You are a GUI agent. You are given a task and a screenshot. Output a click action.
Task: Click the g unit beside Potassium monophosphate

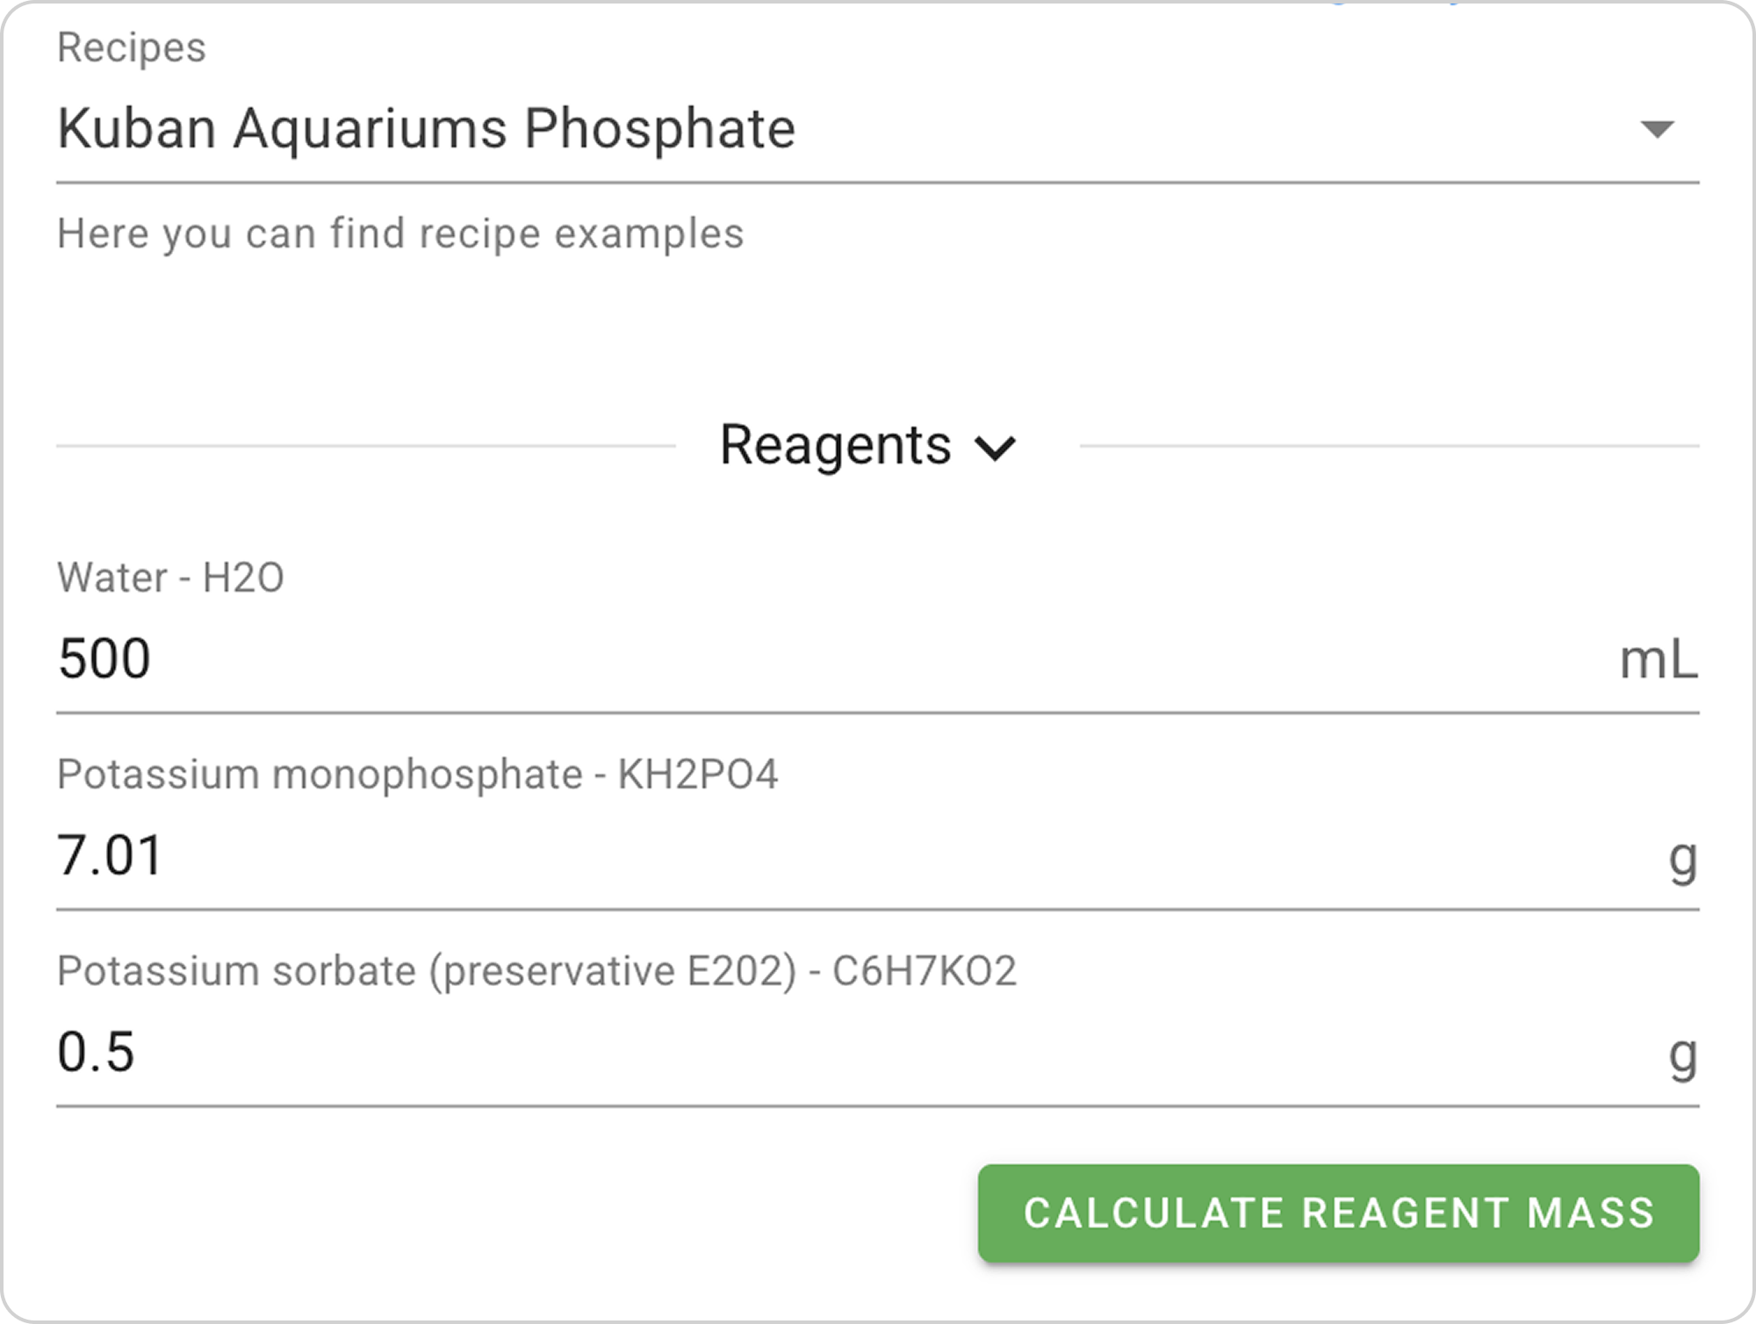pyautogui.click(x=1682, y=859)
